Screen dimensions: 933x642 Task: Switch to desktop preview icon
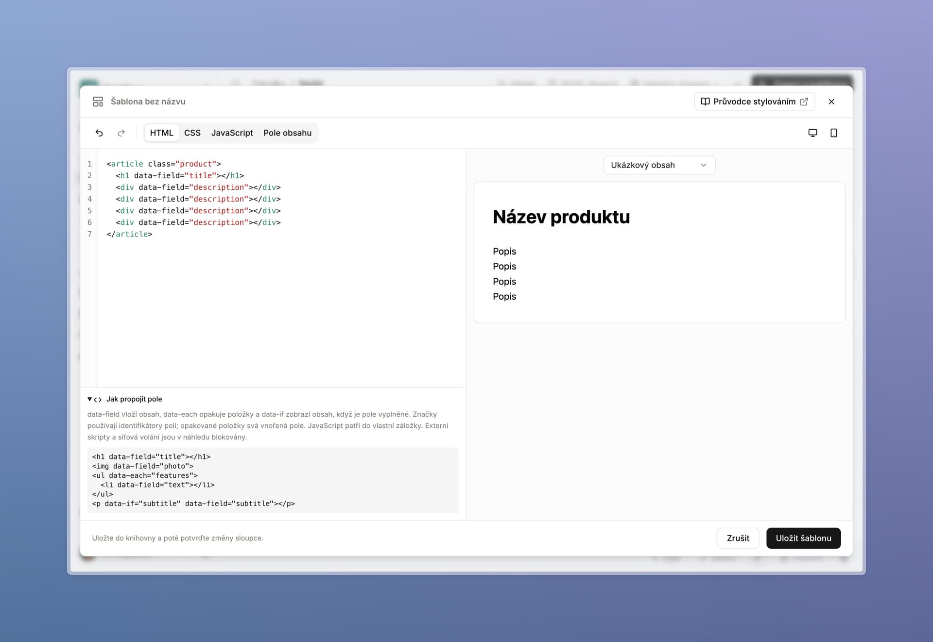[x=812, y=133]
